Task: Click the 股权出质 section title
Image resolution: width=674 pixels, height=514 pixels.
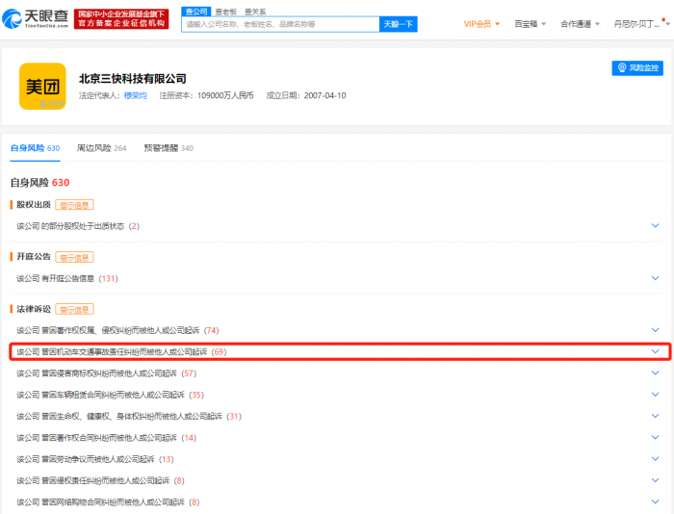Action: pos(34,205)
